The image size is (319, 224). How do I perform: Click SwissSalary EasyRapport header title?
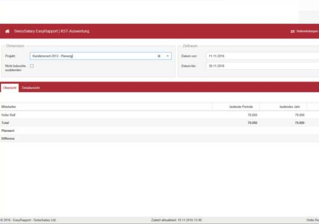coord(52,31)
